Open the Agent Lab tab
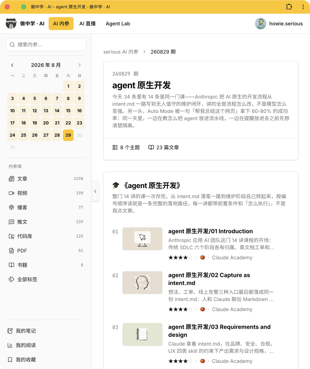Screen dimensions: 310x369 click(x=118, y=24)
